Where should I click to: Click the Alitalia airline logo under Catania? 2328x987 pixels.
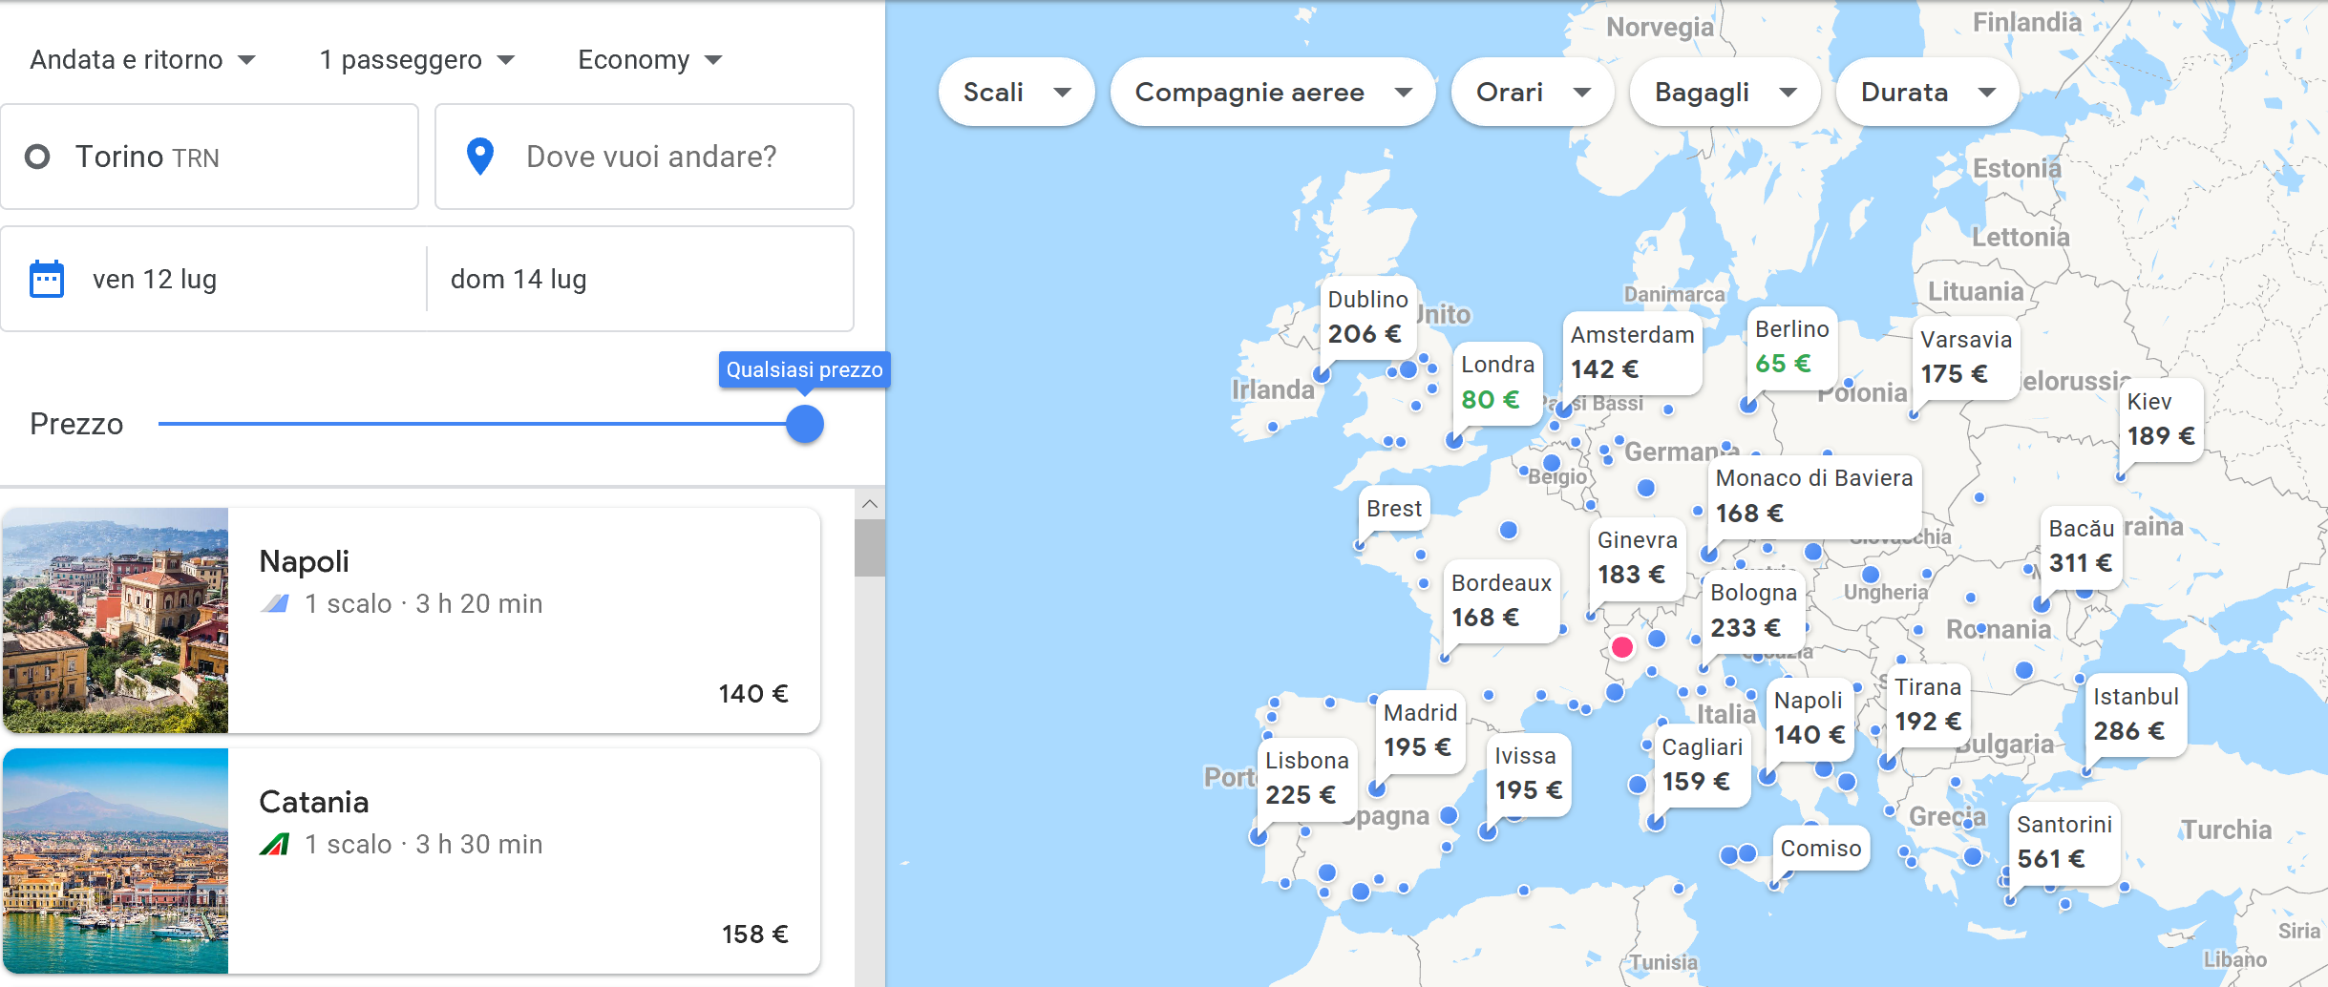[x=275, y=845]
